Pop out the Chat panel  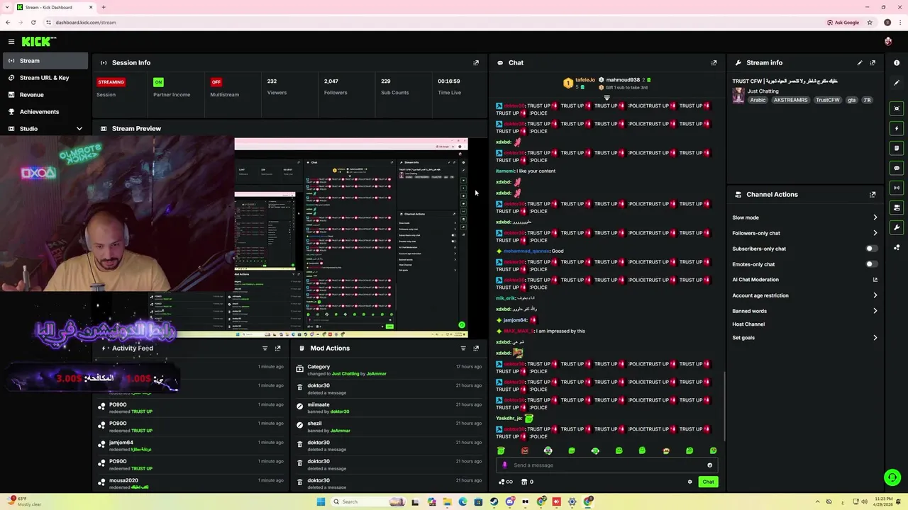(714, 62)
